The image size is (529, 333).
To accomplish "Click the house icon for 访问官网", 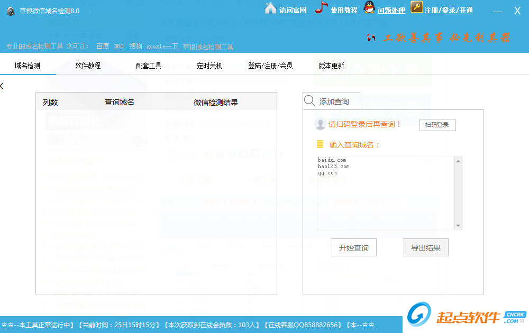I will [x=269, y=8].
